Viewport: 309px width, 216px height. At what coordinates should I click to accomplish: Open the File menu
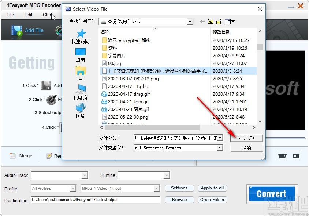click(10, 15)
